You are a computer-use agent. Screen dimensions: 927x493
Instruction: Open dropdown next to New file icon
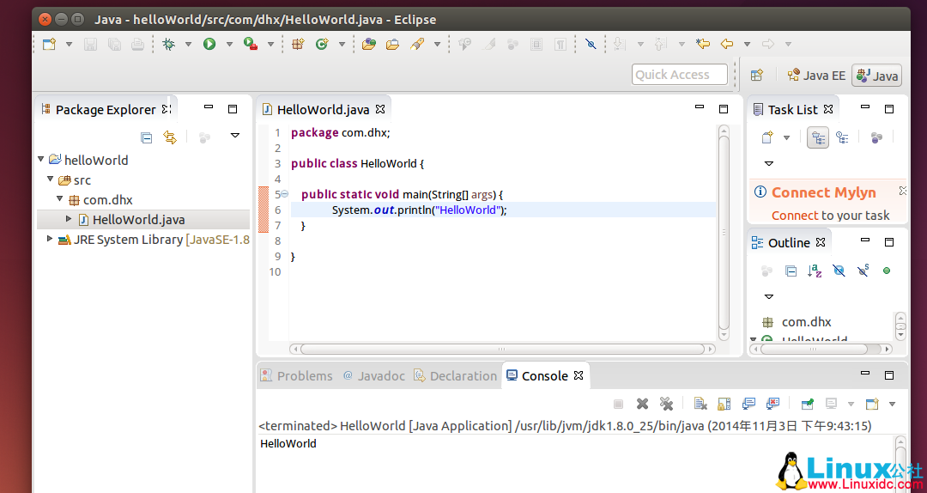tap(69, 45)
